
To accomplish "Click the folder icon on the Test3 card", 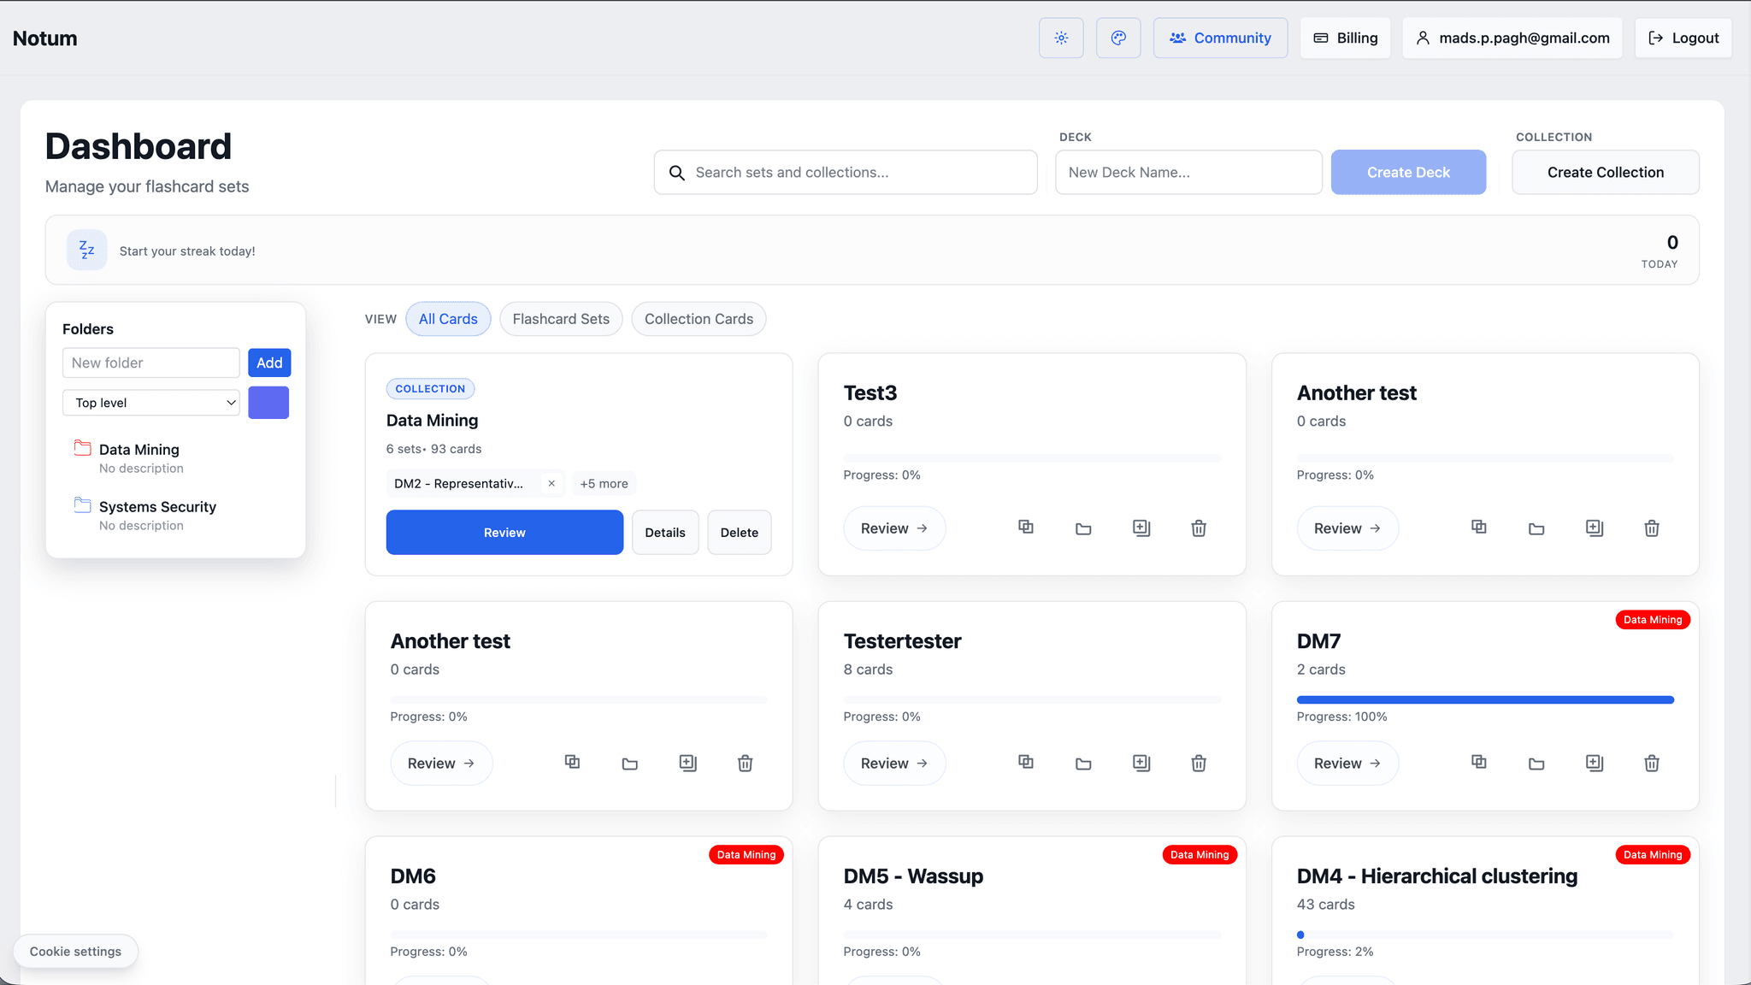I will pyautogui.click(x=1083, y=528).
